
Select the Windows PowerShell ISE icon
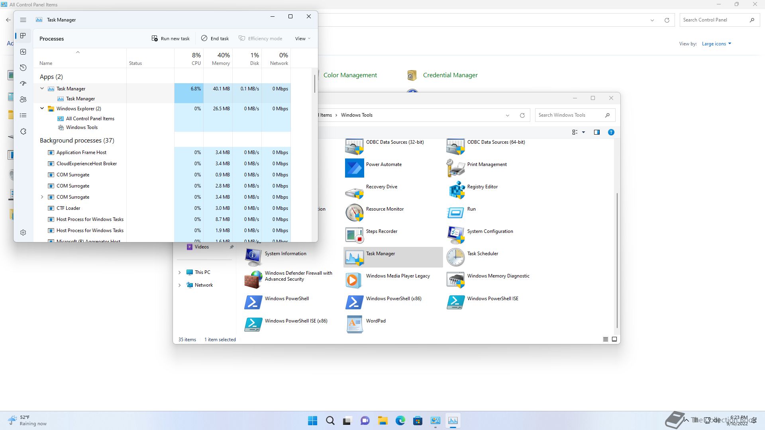pos(455,302)
